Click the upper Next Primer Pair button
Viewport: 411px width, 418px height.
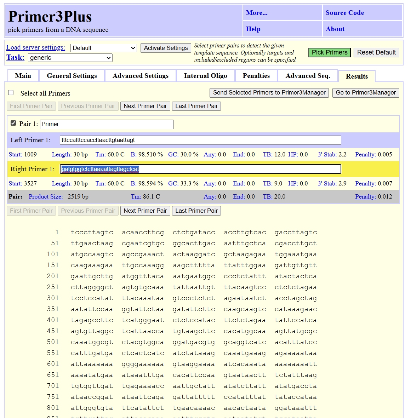[145, 106]
